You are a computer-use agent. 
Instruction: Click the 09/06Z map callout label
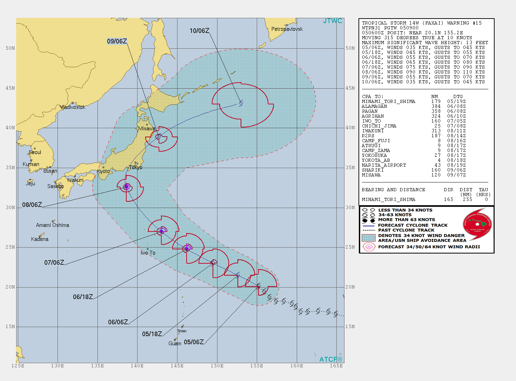117,41
